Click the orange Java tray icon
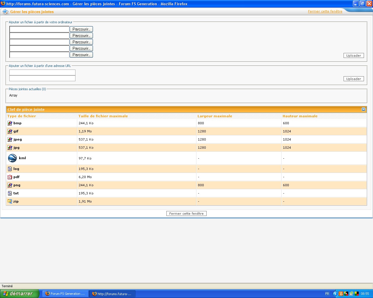This screenshot has width=373, height=298. tap(341, 294)
